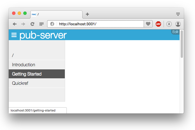This screenshot has height=130, width=195.
Task: Open the Speed Dial grid icon
Action: tap(42, 24)
